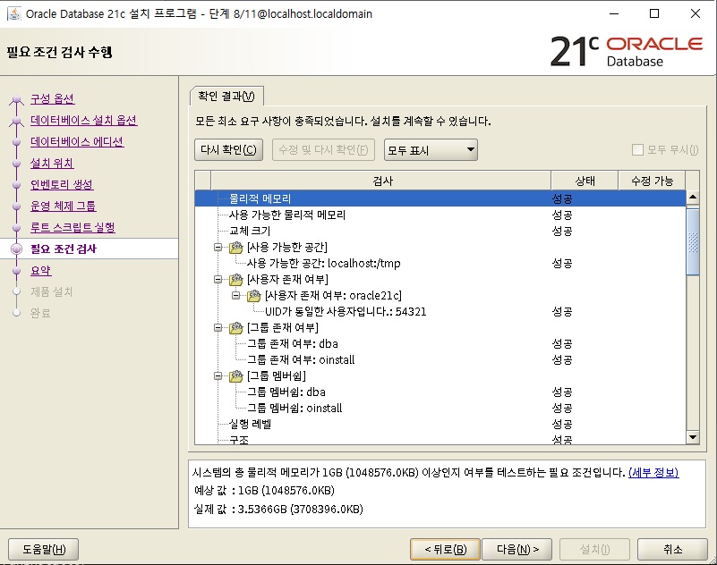
Task: Click the scrollbar up arrow
Action: tap(693, 198)
